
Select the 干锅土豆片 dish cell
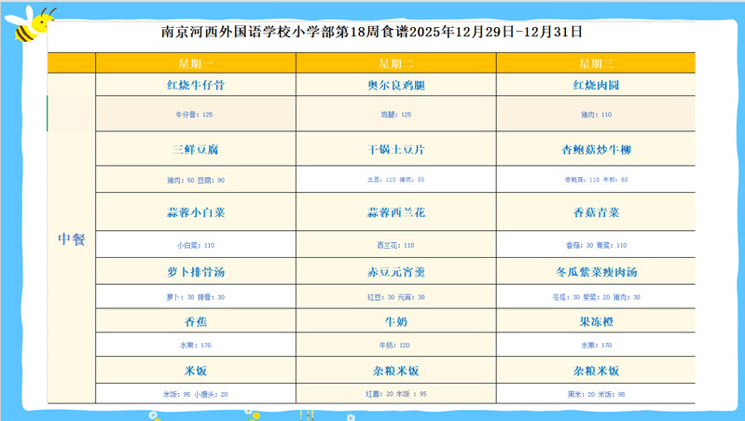[x=396, y=149]
